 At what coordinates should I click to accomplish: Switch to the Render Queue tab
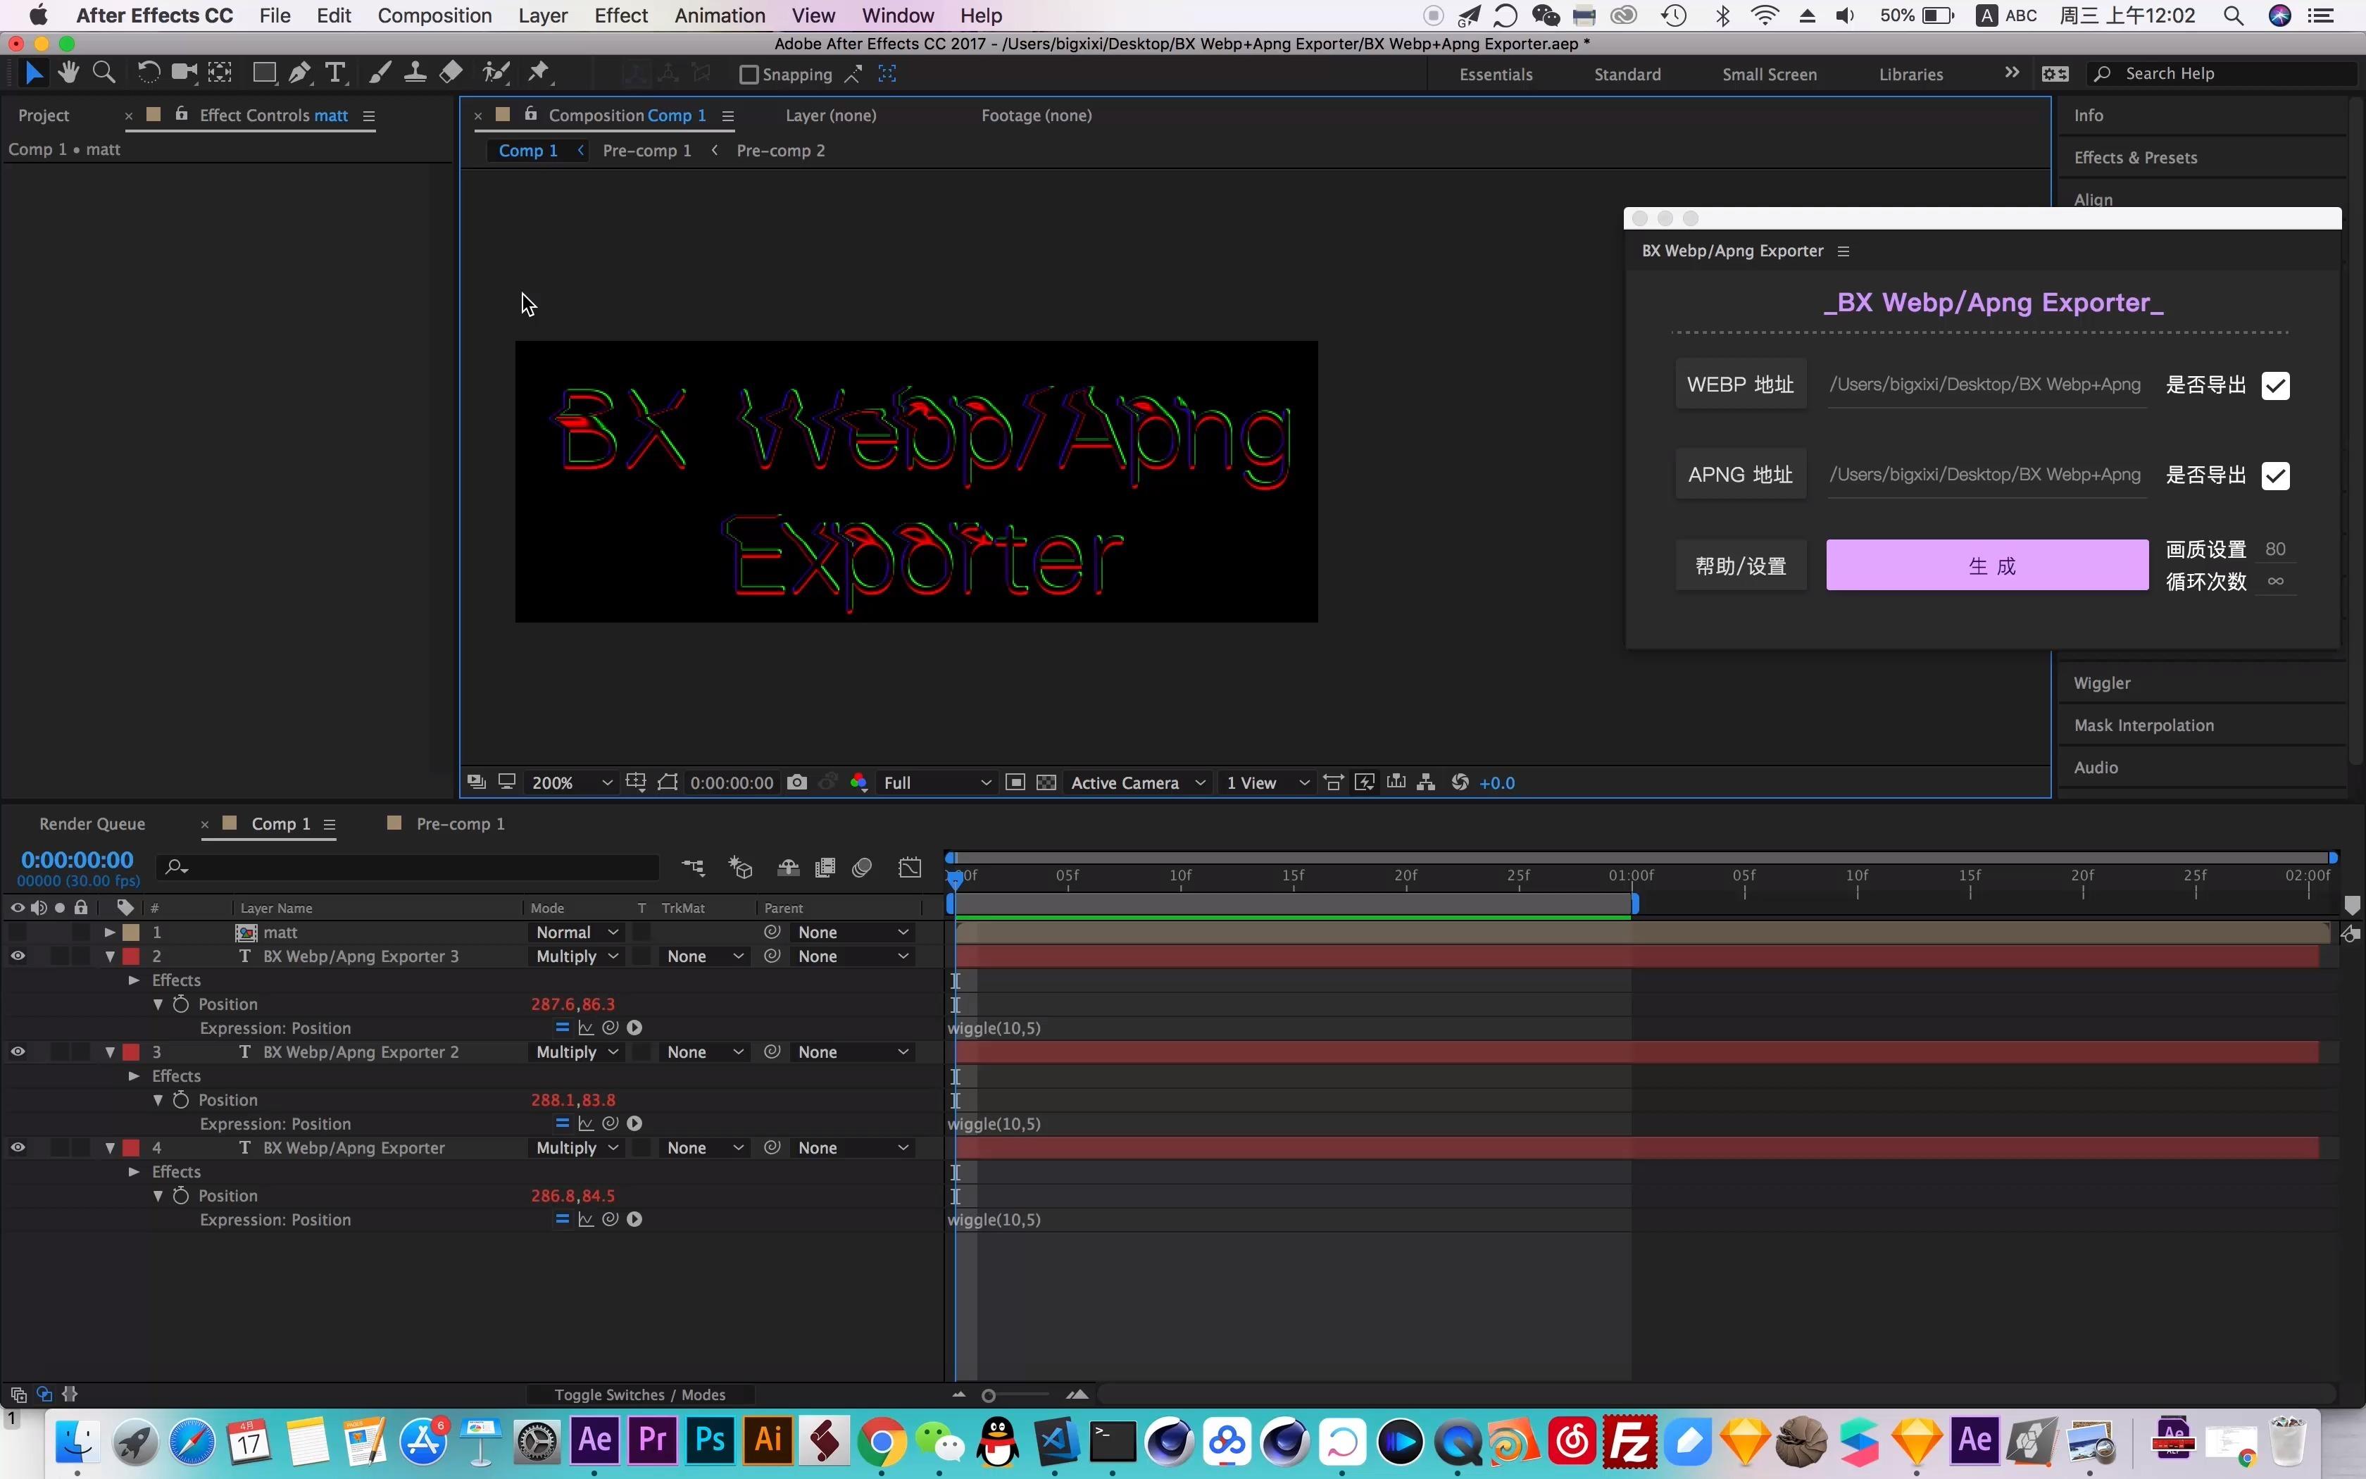point(92,823)
